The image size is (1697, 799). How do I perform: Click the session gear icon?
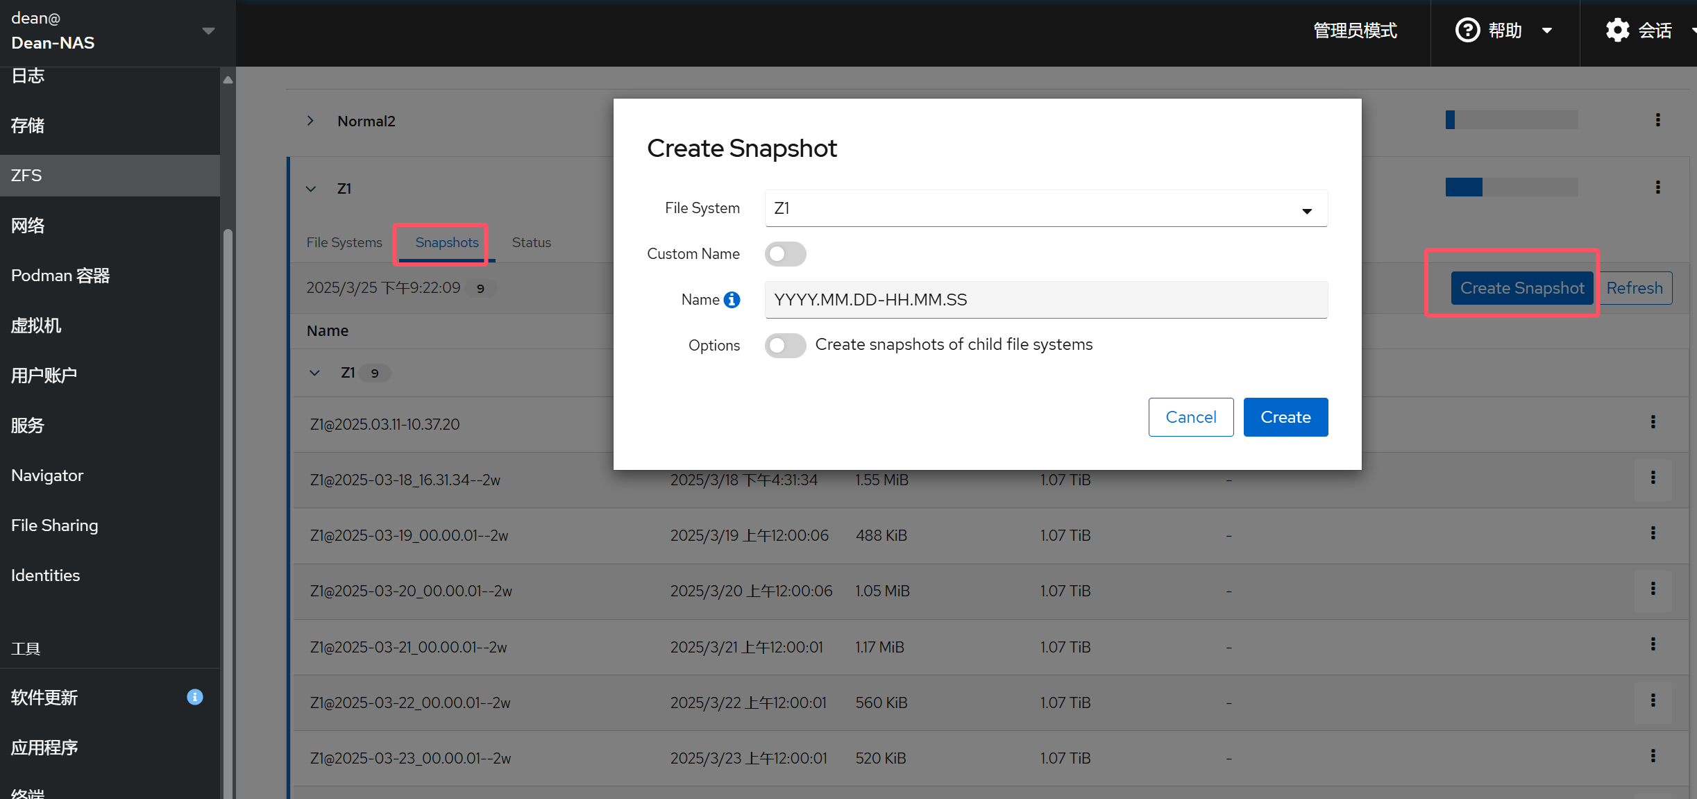coord(1617,31)
